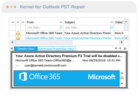This screenshot has width=138, height=96.
Task: Click the previous tab triangle arrow
Action: tap(116, 48)
